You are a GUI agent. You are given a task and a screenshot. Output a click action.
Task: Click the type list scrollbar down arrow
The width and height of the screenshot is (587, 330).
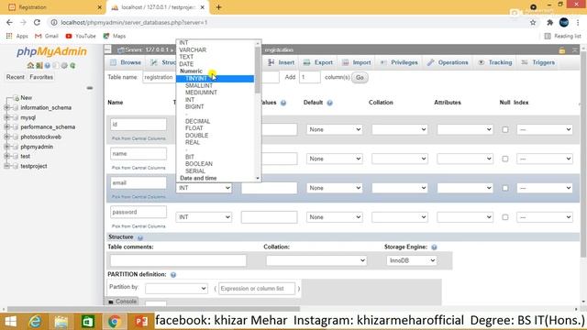[x=258, y=179]
